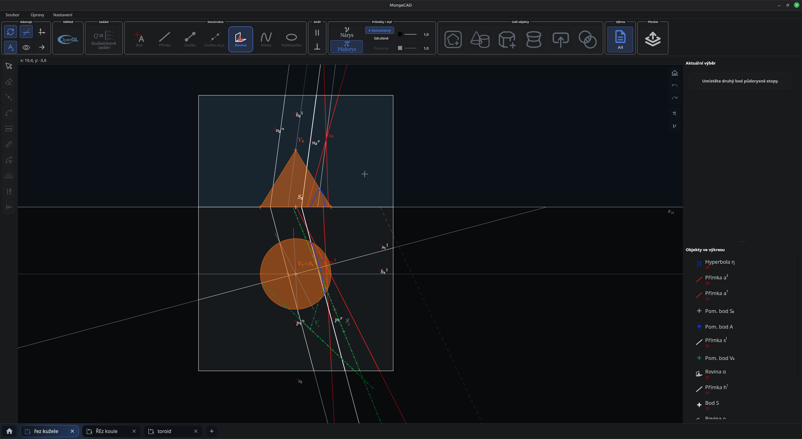This screenshot has height=439, width=802.
Task: Open the OpenGL 3D preview
Action: [68, 39]
